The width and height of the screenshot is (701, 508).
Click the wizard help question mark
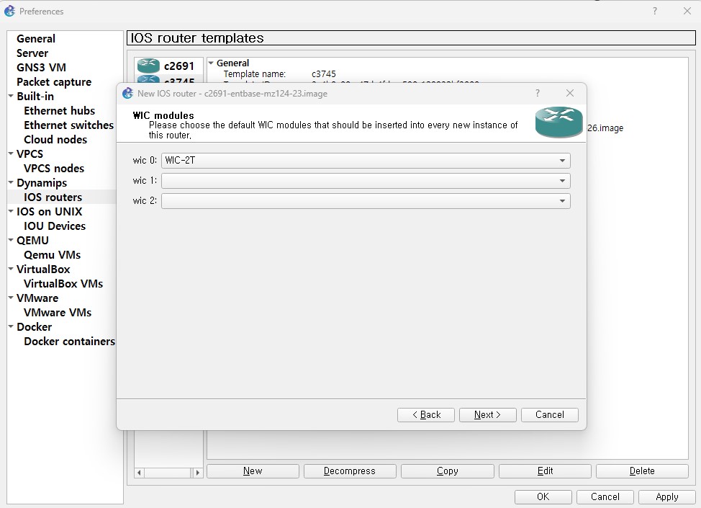538,93
